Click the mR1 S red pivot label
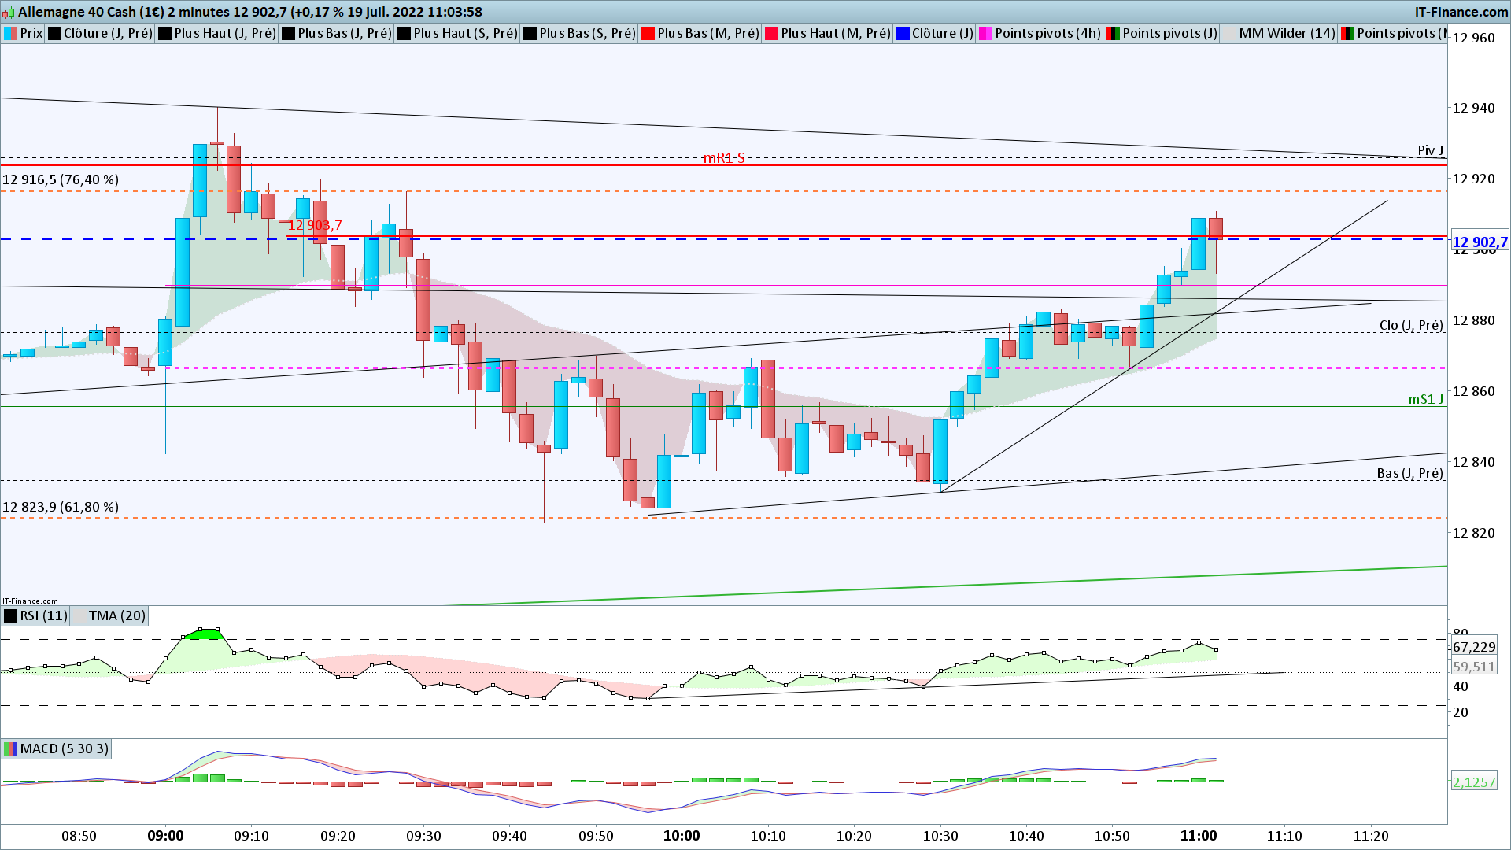The width and height of the screenshot is (1511, 850). [723, 158]
